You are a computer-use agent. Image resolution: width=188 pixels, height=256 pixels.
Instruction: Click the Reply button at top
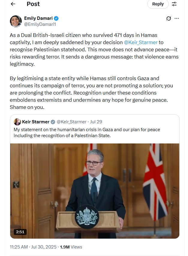coord(158,4)
